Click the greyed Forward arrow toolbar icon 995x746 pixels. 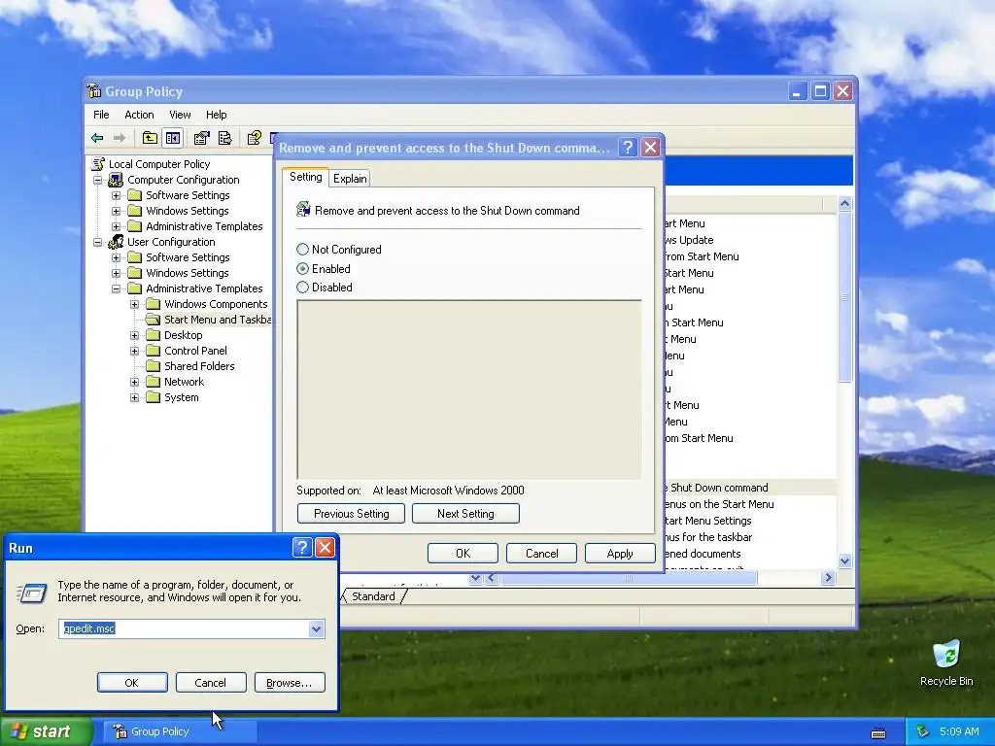point(120,138)
